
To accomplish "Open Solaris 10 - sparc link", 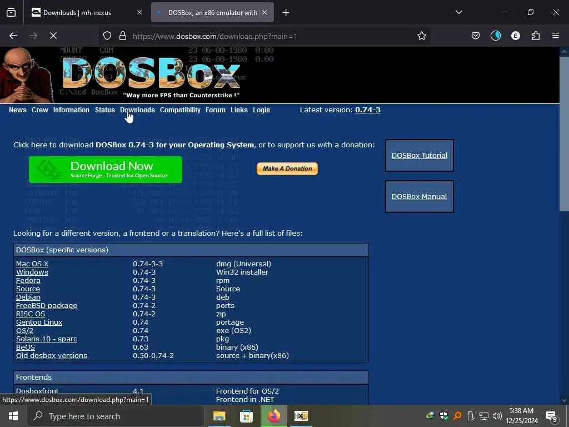I will (47, 339).
